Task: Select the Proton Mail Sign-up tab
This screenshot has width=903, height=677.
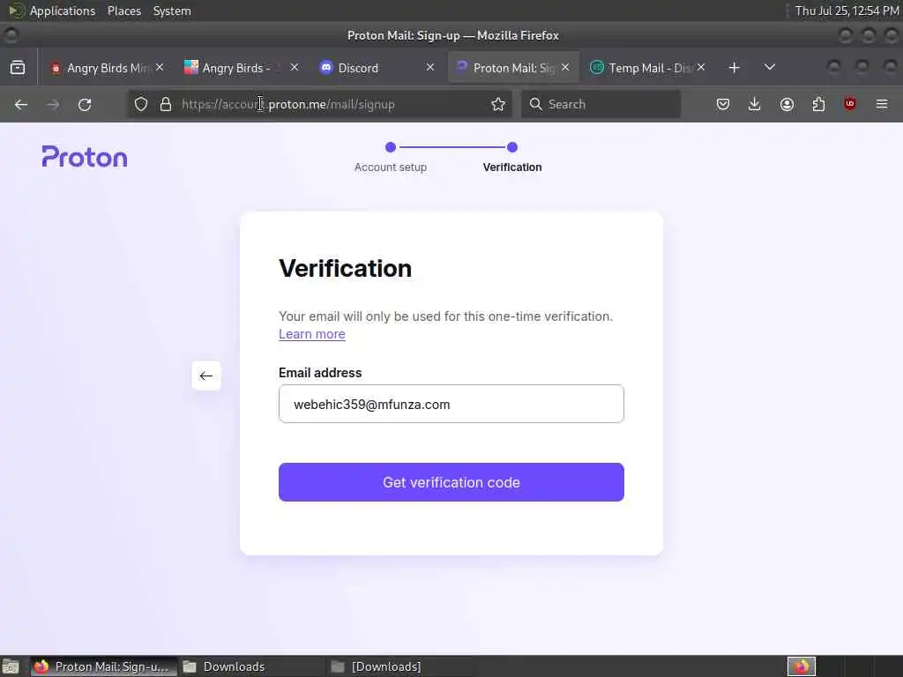Action: (513, 68)
